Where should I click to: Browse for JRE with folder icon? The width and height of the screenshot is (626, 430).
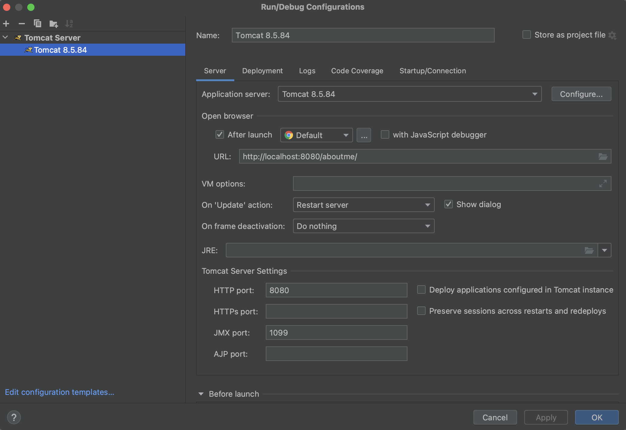pyautogui.click(x=589, y=250)
